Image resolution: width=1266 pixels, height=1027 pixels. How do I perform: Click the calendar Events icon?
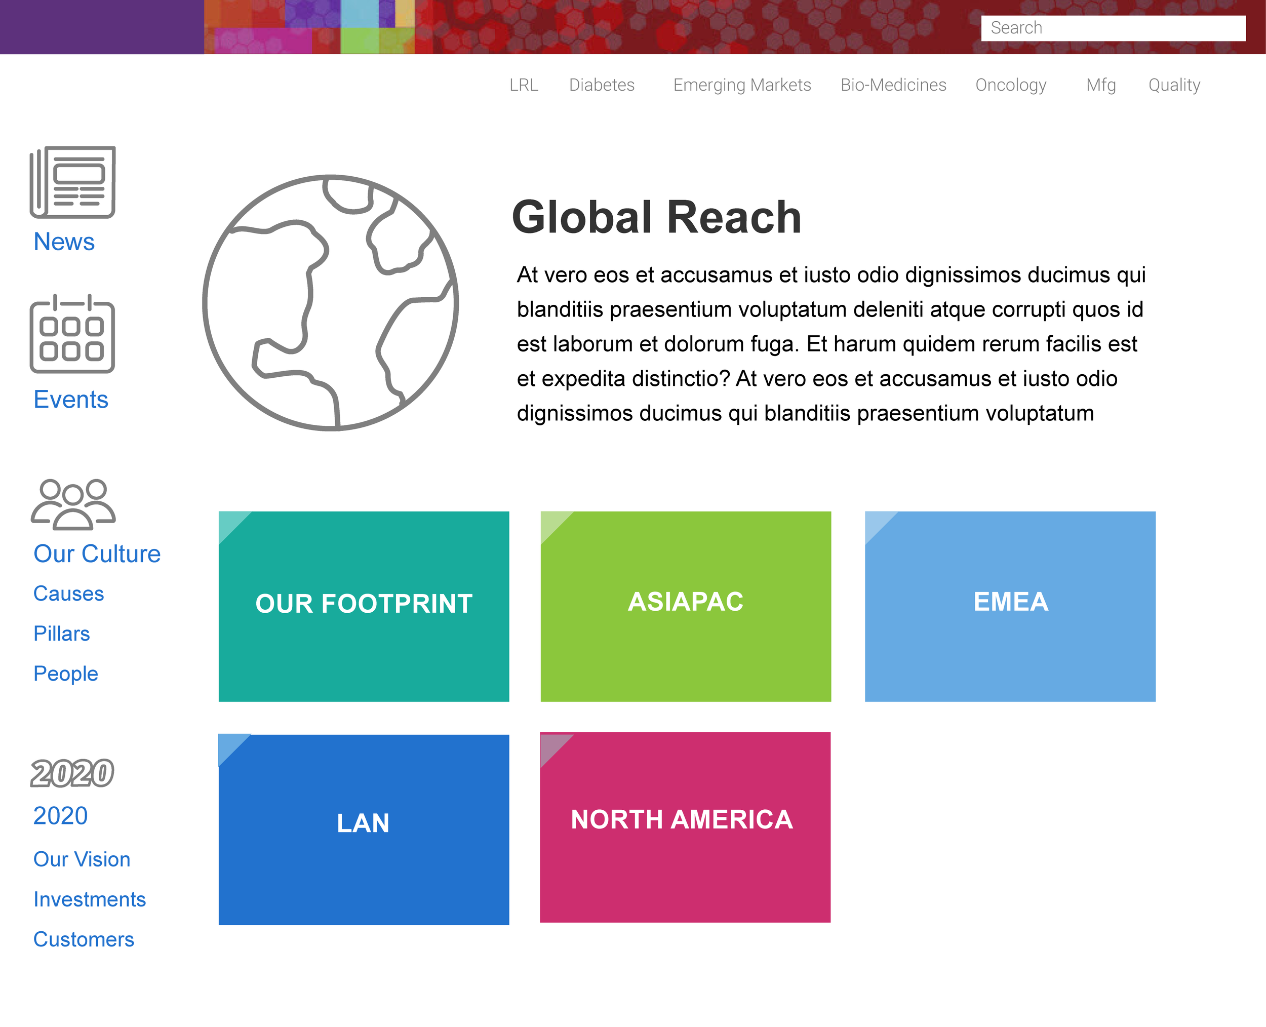pyautogui.click(x=72, y=334)
